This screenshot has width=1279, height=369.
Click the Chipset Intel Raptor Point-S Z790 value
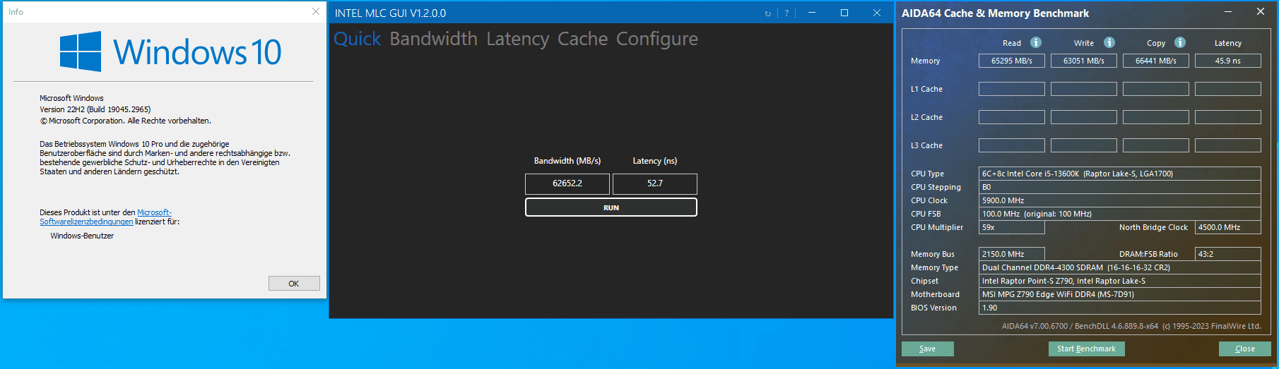click(x=1120, y=281)
